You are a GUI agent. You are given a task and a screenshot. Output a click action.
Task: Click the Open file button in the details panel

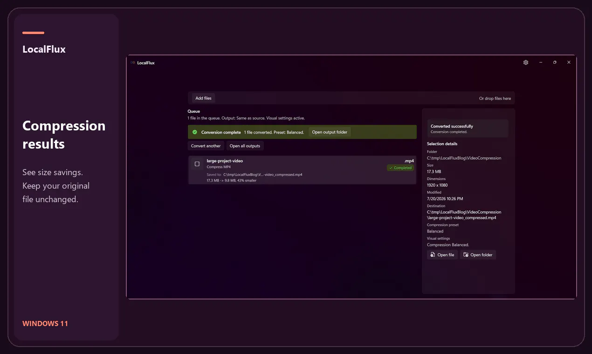pos(442,255)
